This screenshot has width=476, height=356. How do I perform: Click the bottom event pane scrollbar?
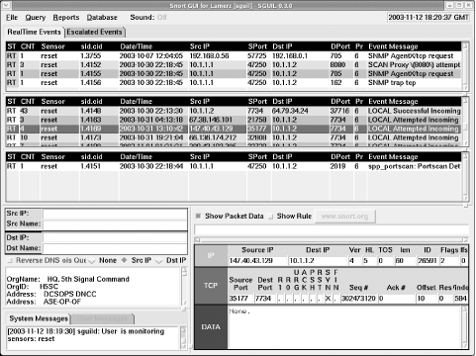(465, 177)
